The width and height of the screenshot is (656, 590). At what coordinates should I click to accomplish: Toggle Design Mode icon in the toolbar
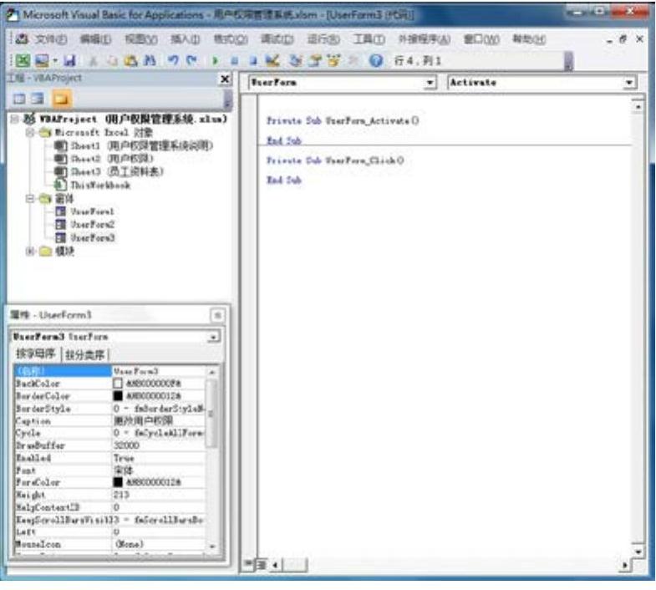272,61
